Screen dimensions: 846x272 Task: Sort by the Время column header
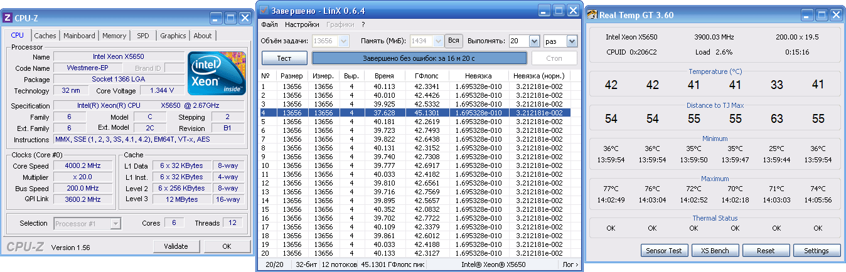(x=383, y=75)
